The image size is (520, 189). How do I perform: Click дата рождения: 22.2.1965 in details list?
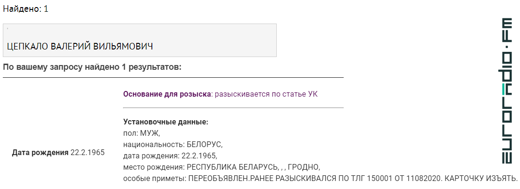(x=170, y=156)
